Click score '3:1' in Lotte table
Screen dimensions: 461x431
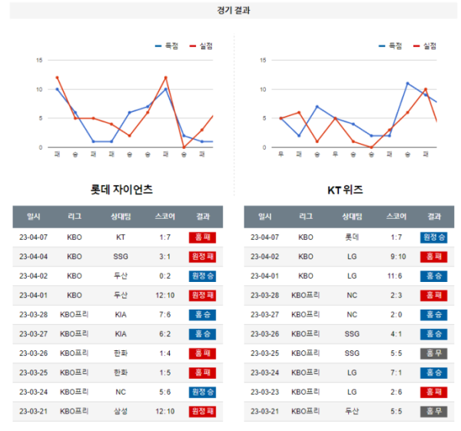click(165, 257)
